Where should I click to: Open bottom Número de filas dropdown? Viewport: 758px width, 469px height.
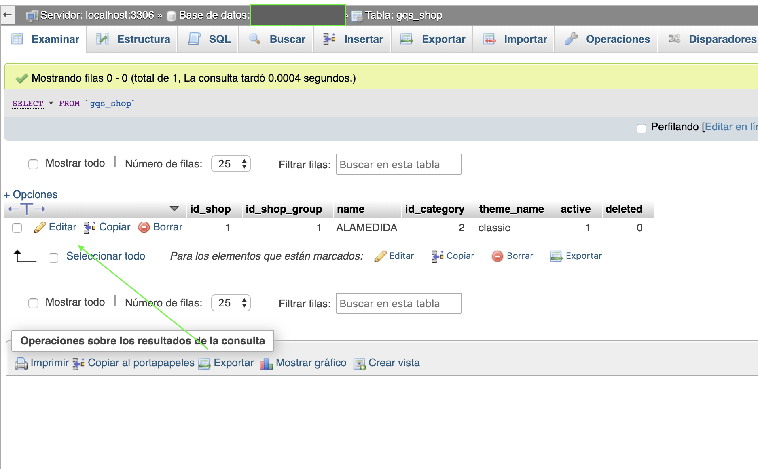231,303
